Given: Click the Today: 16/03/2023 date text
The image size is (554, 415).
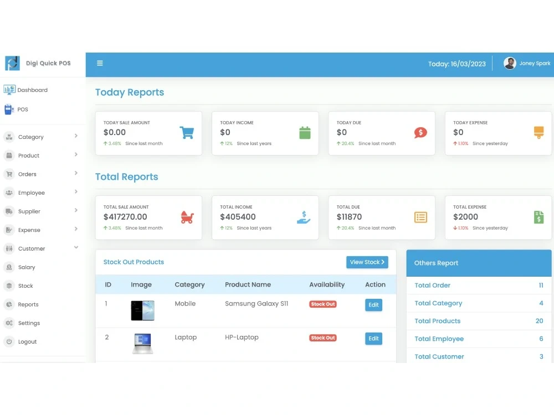Looking at the screenshot, I should pos(457,64).
